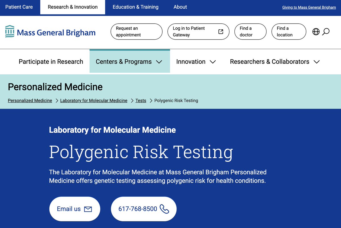Viewport: 341px width, 228px height.
Task: Go to Education & Training tab
Action: click(136, 7)
